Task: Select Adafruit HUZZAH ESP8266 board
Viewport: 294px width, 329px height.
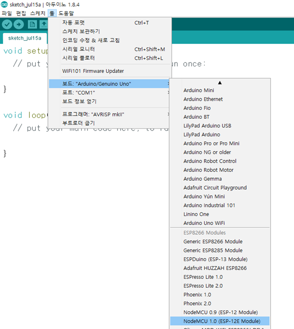Action: (x=220, y=268)
